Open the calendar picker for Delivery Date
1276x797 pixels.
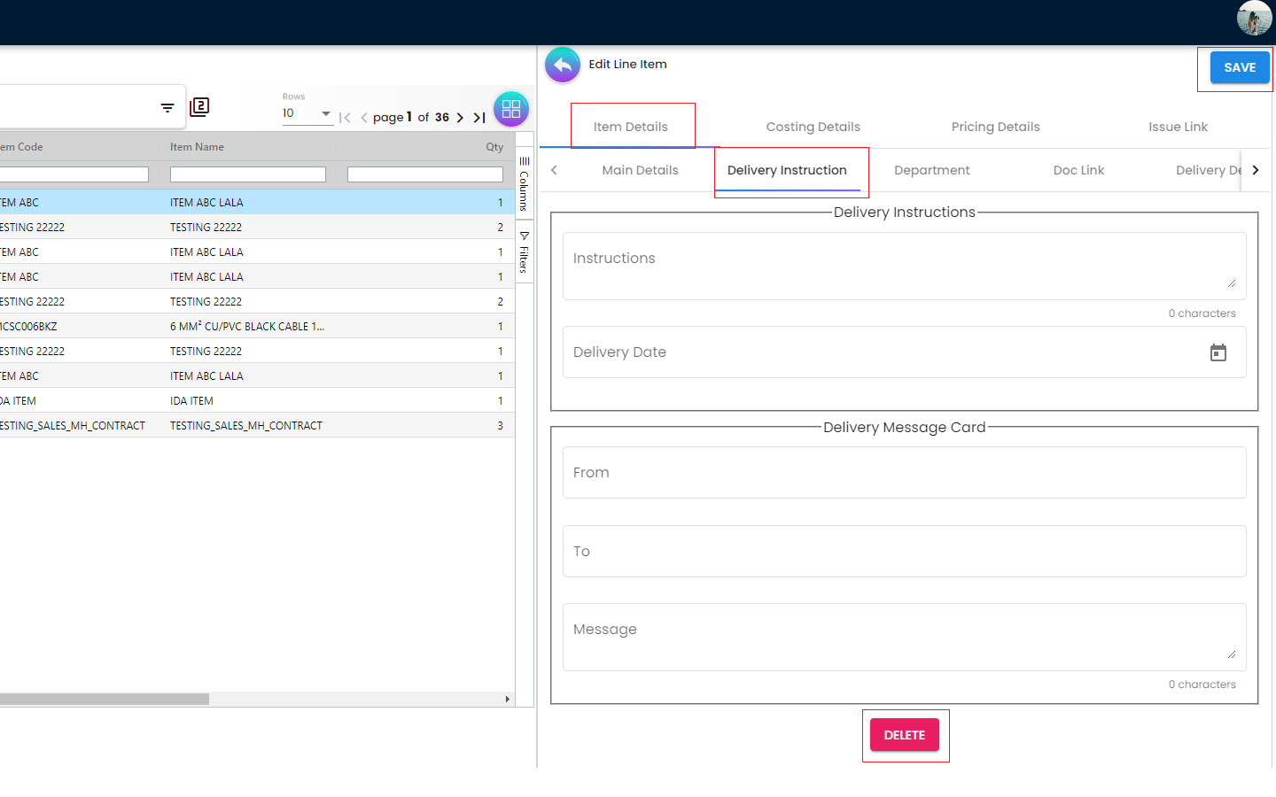click(x=1218, y=352)
